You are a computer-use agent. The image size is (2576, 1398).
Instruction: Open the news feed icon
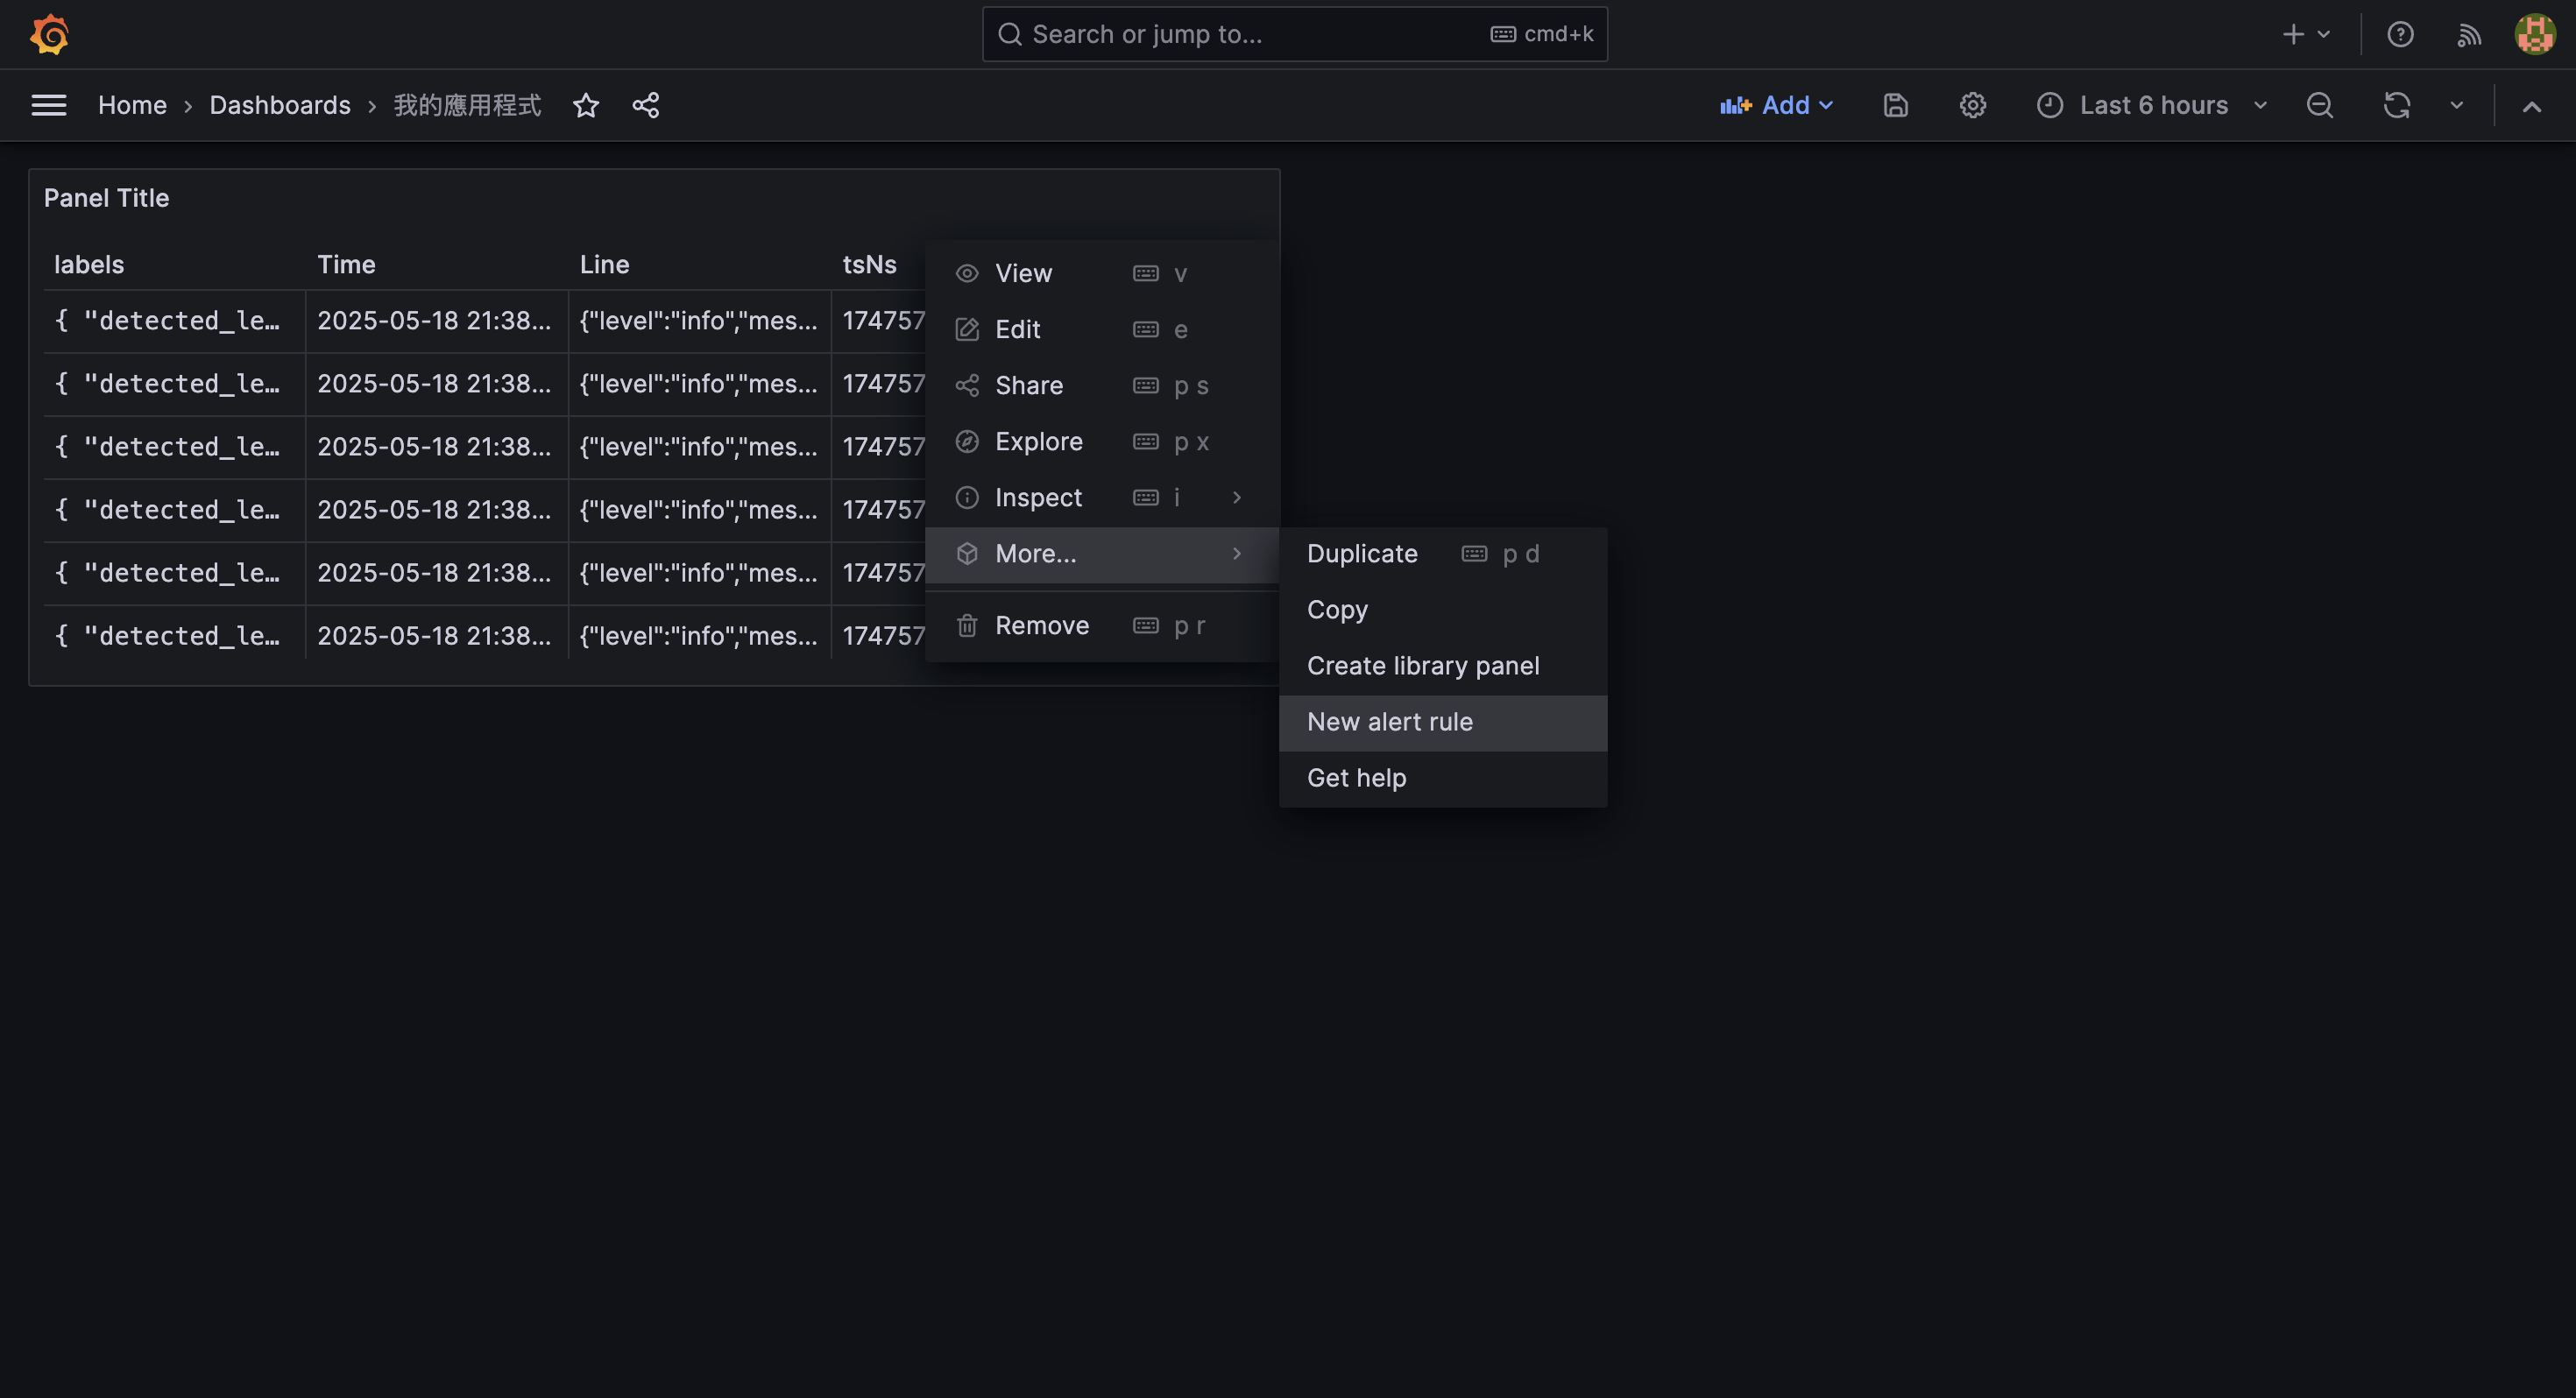point(2468,35)
